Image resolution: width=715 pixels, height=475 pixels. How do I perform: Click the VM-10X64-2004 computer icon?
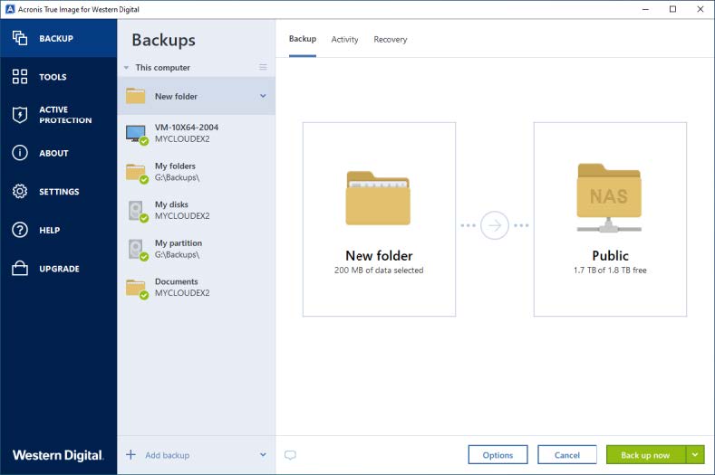click(136, 134)
